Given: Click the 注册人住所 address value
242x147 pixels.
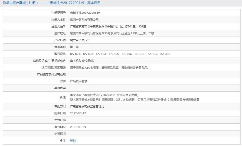Looking at the screenshot, I should coord(108,26).
